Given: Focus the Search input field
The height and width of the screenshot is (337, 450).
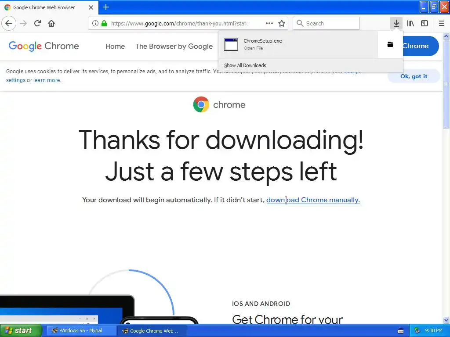Looking at the screenshot, I should [326, 23].
